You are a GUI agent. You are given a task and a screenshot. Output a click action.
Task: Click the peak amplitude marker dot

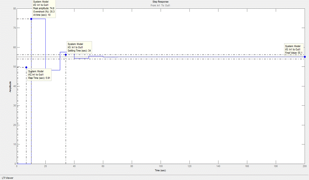click(x=31, y=19)
